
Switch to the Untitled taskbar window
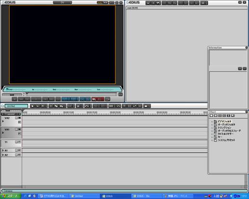click(85, 196)
